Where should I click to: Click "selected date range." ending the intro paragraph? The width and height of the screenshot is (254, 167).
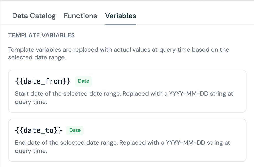point(37,57)
